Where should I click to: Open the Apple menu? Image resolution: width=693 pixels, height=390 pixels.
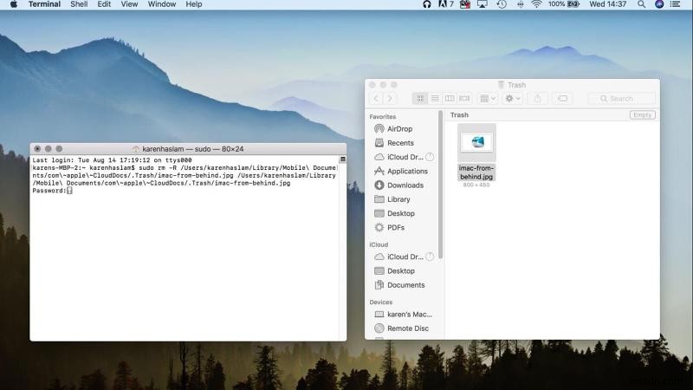13,4
